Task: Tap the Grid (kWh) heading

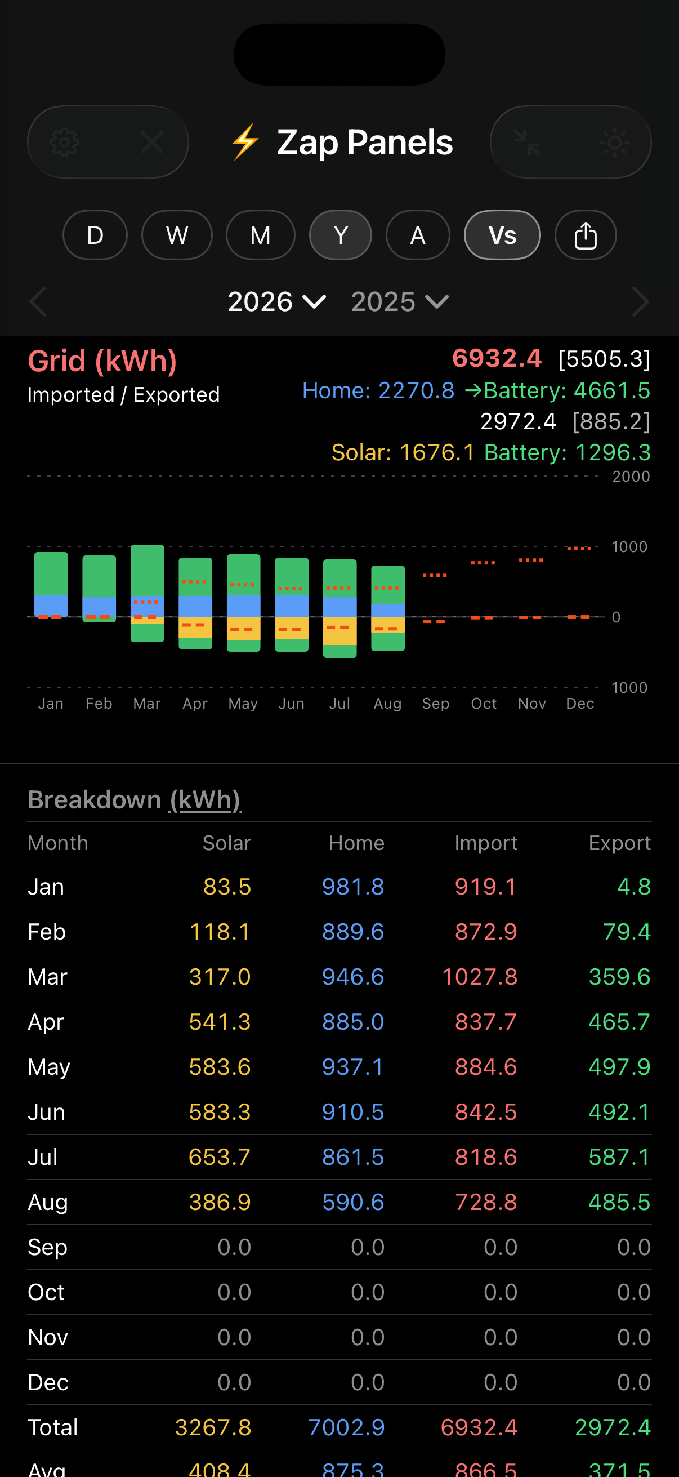Action: (102, 361)
